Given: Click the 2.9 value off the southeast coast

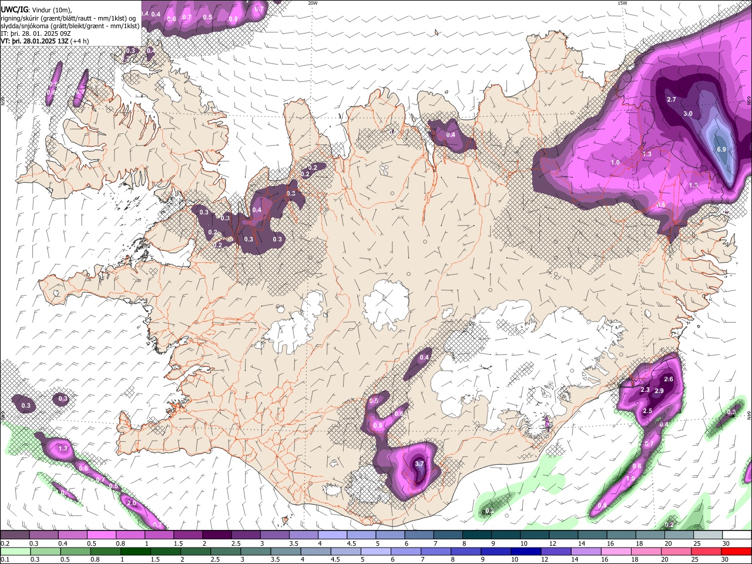Looking at the screenshot, I should pos(659,391).
